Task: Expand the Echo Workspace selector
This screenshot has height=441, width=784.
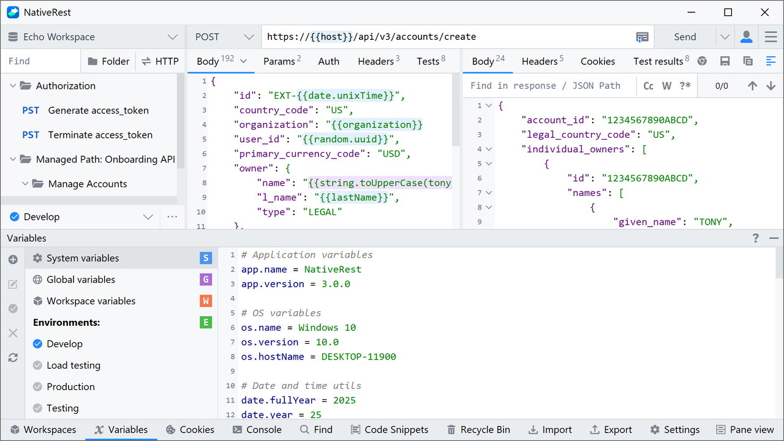Action: click(x=93, y=37)
